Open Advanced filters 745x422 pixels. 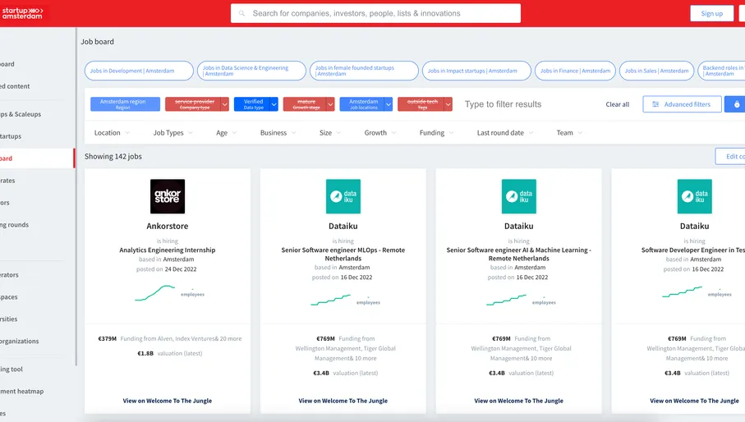682,104
